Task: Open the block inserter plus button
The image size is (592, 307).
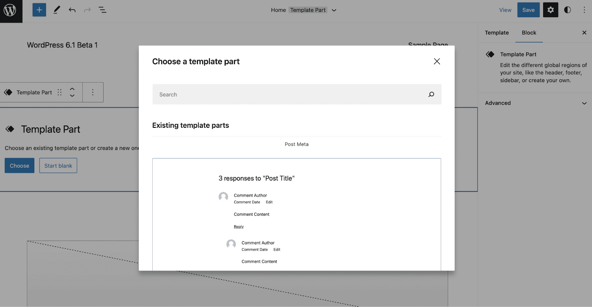Action: pos(39,10)
